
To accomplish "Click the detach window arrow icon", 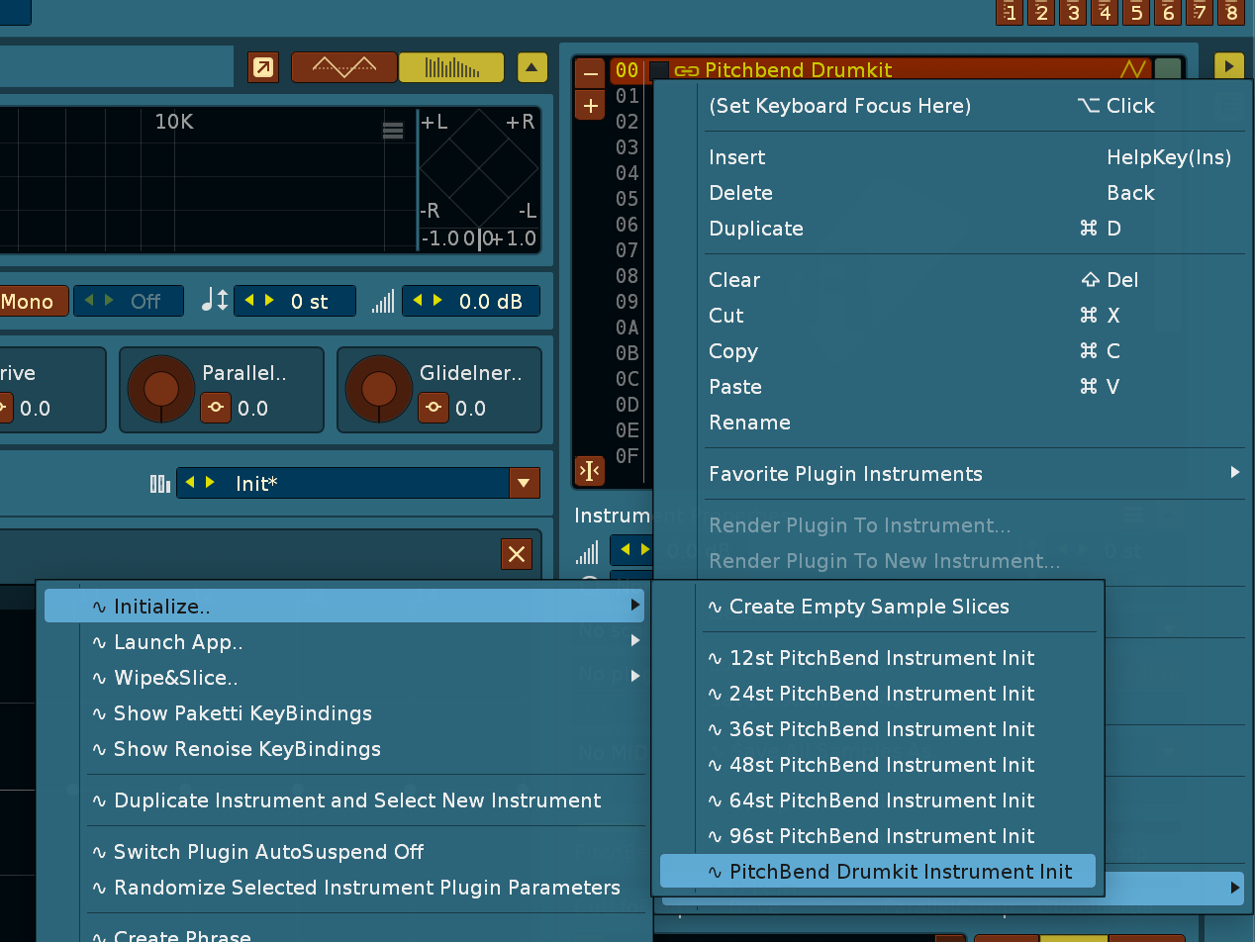I will (x=263, y=67).
